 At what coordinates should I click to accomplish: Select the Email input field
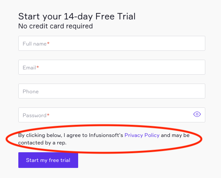pos(112,67)
